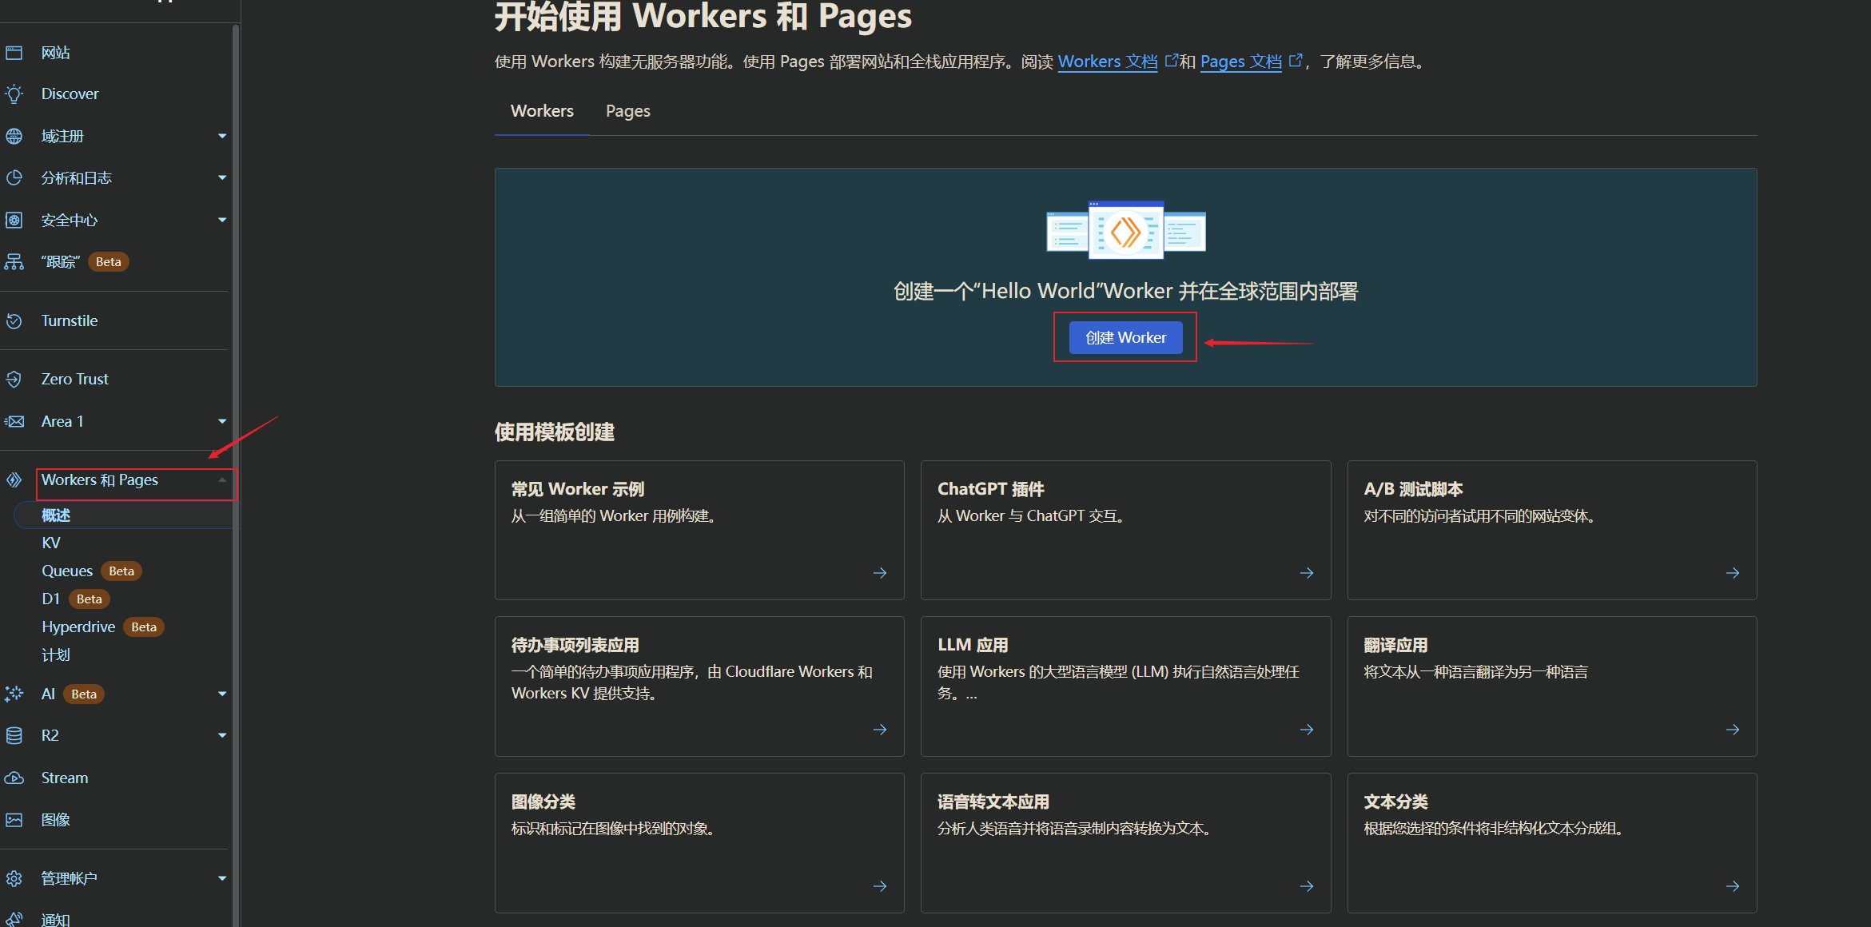The width and height of the screenshot is (1871, 927).
Task: Click the Websites (网站) sidebar icon
Action: tap(14, 53)
